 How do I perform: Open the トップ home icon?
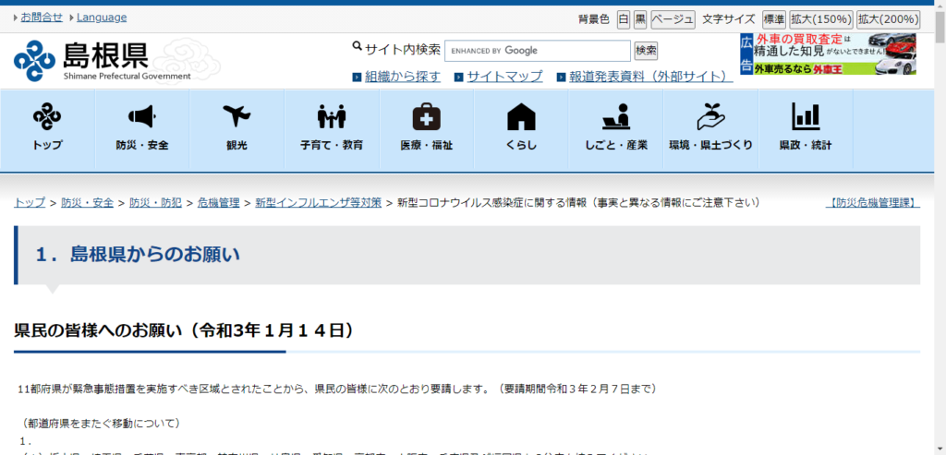tap(47, 117)
